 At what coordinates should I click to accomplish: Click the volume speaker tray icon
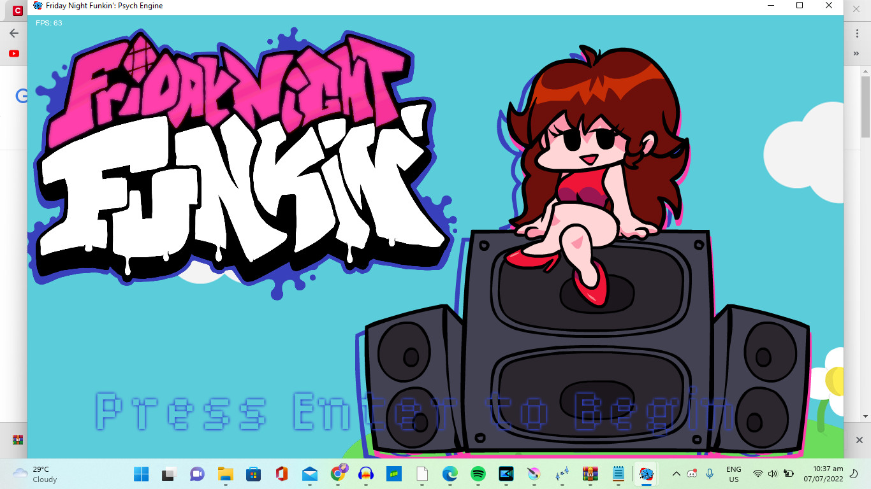pyautogui.click(x=773, y=474)
